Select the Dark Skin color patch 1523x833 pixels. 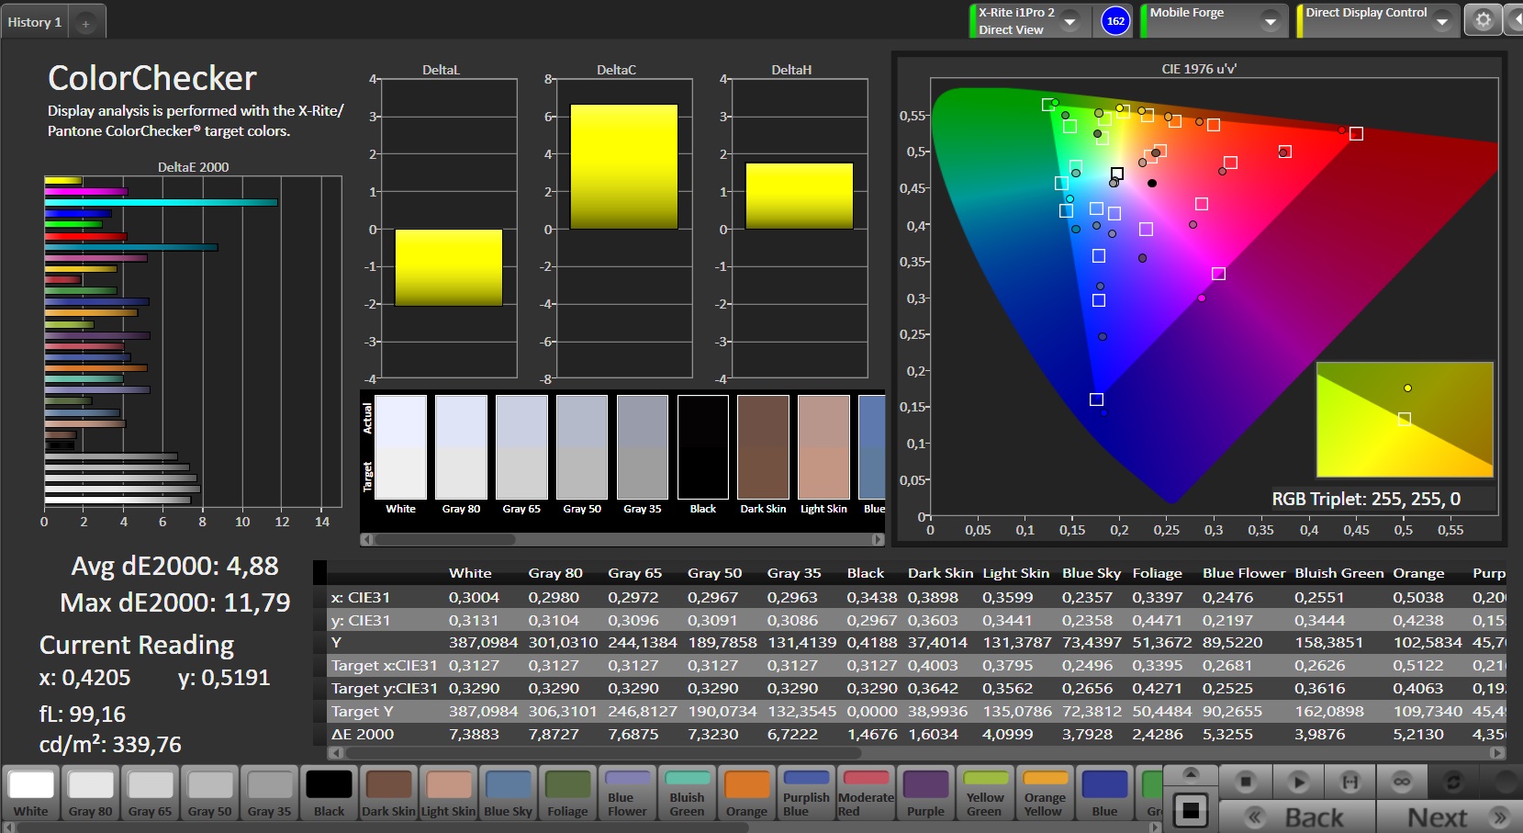[x=388, y=793]
